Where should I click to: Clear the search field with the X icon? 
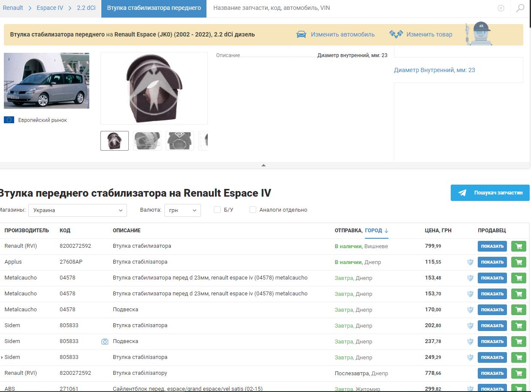[501, 8]
